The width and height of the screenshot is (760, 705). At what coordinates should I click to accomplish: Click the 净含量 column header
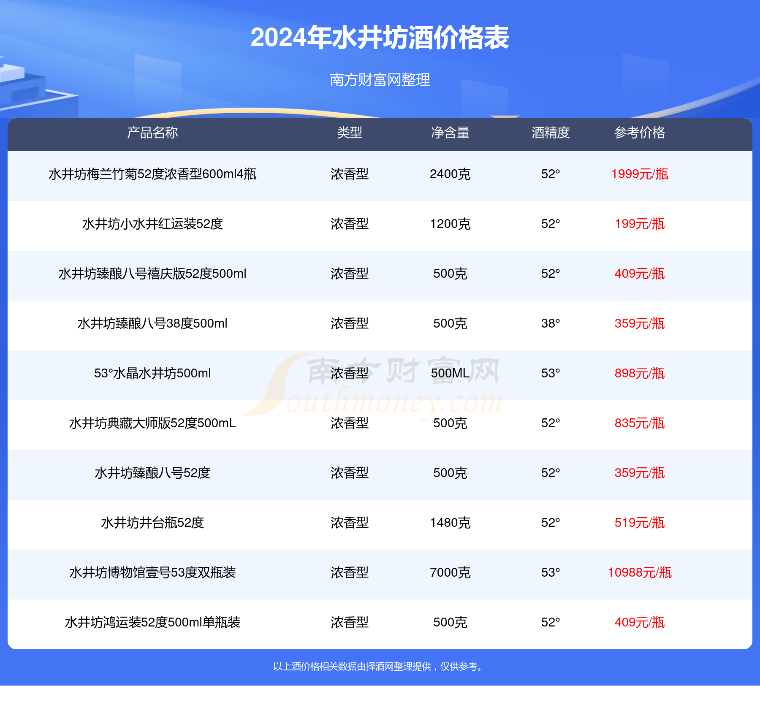tap(450, 133)
